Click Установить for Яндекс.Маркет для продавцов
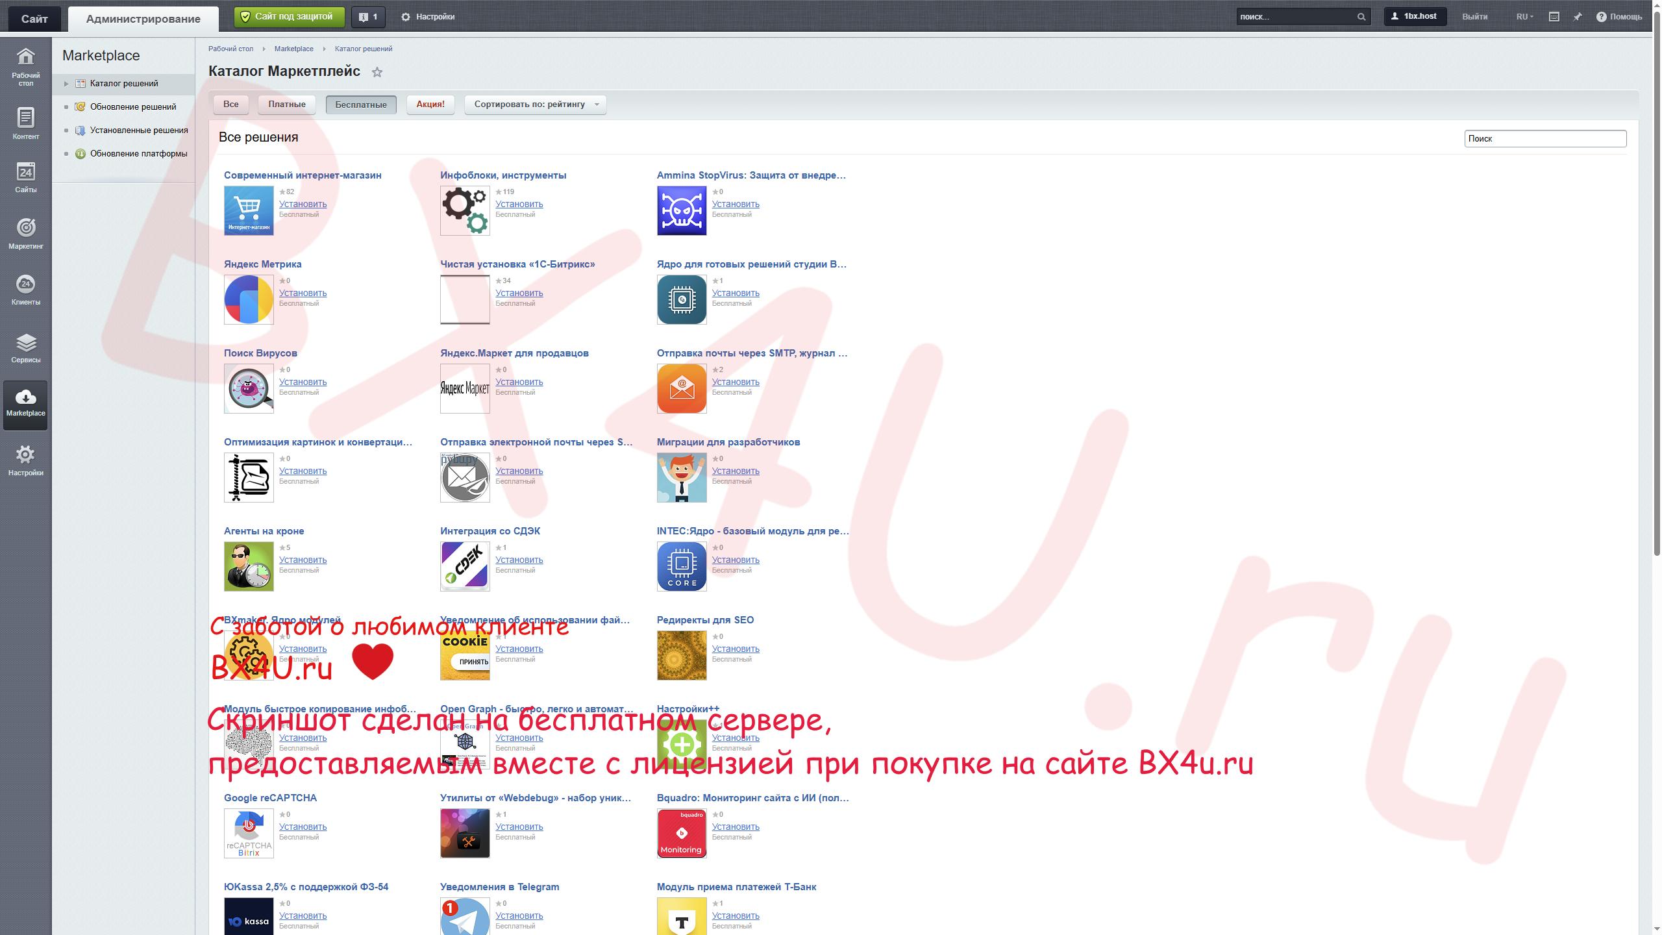This screenshot has height=935, width=1662. tap(519, 382)
